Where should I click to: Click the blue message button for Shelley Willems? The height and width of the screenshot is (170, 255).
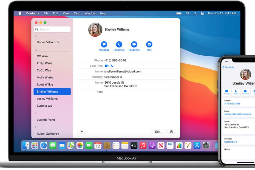[x=104, y=44]
